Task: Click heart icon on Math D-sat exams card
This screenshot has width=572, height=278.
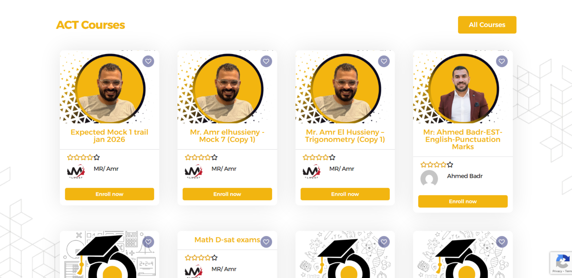Action: tap(266, 242)
